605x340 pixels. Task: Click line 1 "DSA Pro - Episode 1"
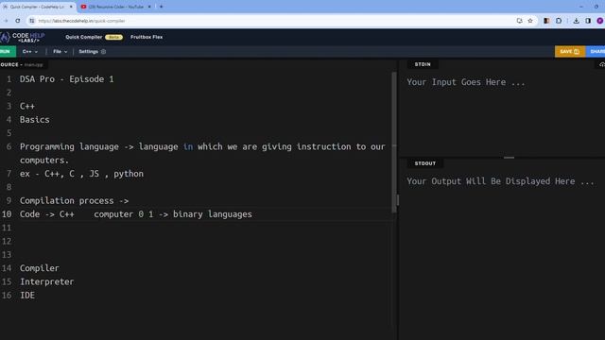click(x=67, y=79)
